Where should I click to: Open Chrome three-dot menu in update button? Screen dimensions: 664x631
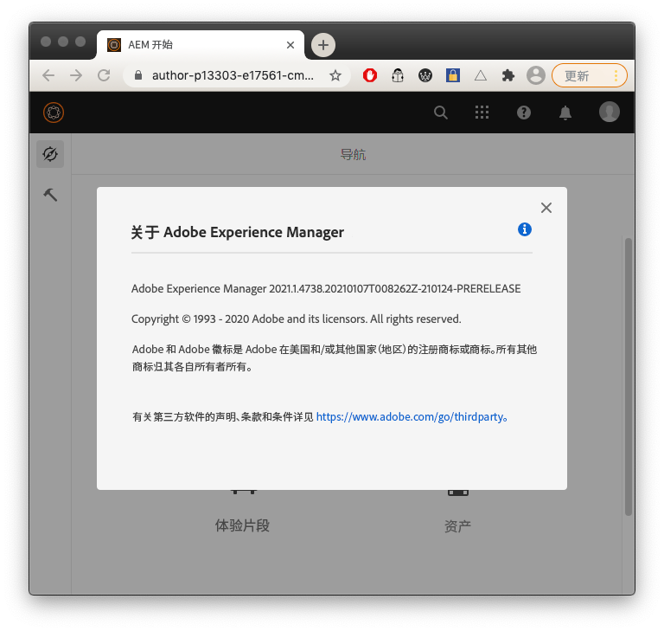point(616,76)
